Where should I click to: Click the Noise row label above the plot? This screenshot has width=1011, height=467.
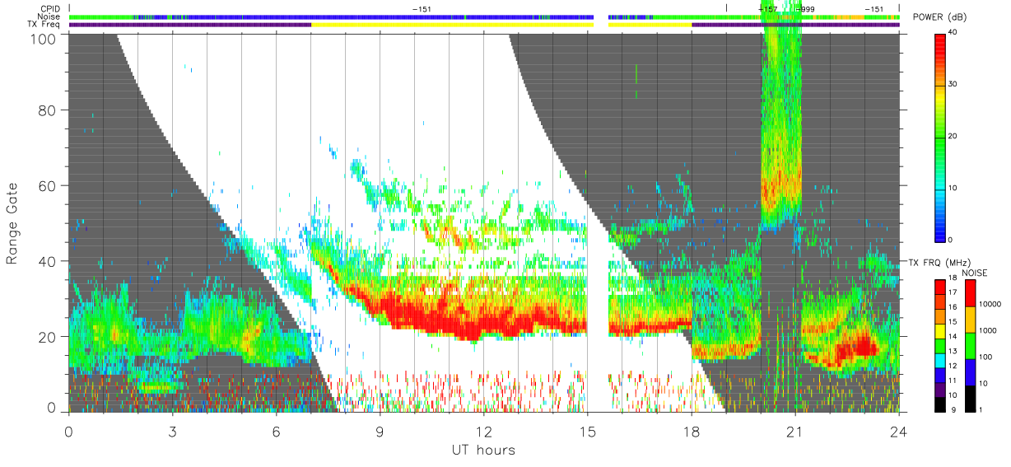[49, 16]
